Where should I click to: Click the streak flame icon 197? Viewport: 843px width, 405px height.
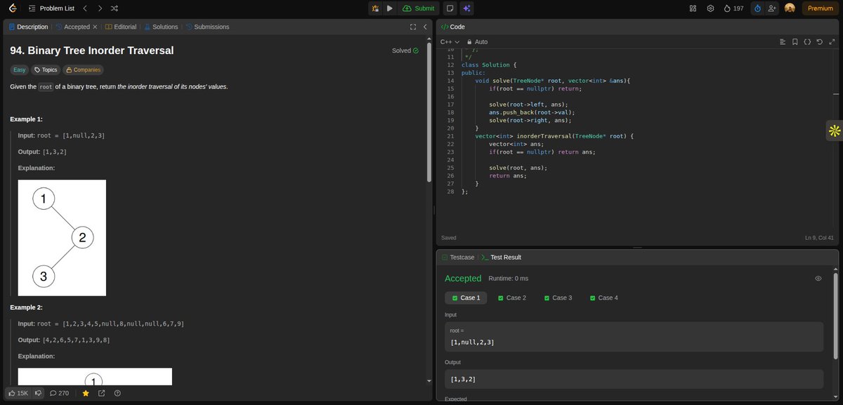(733, 8)
